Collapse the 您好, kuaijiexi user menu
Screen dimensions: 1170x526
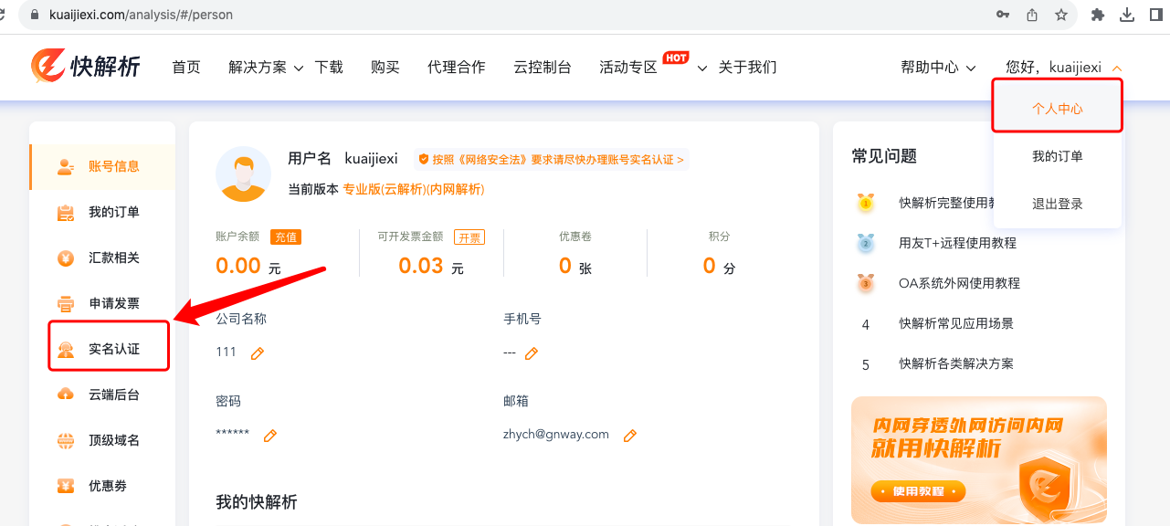coord(1064,68)
